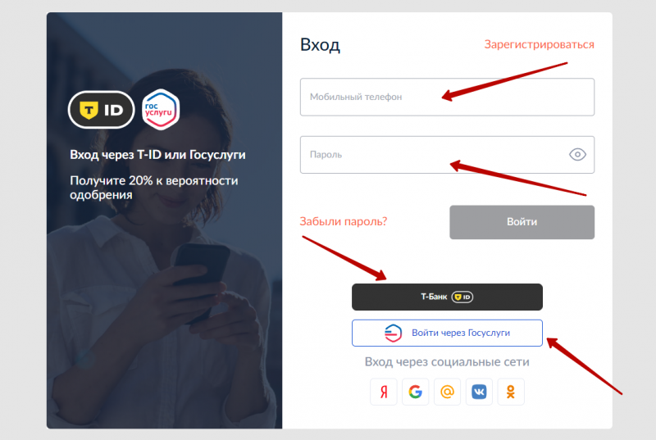Sign in with the Google icon
Viewport: 656px width, 440px height.
pyautogui.click(x=415, y=392)
